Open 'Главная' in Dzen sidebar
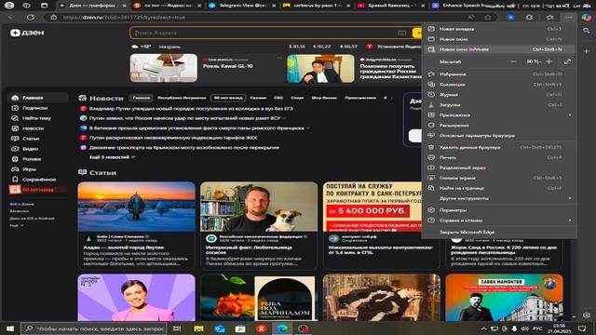 pos(37,98)
